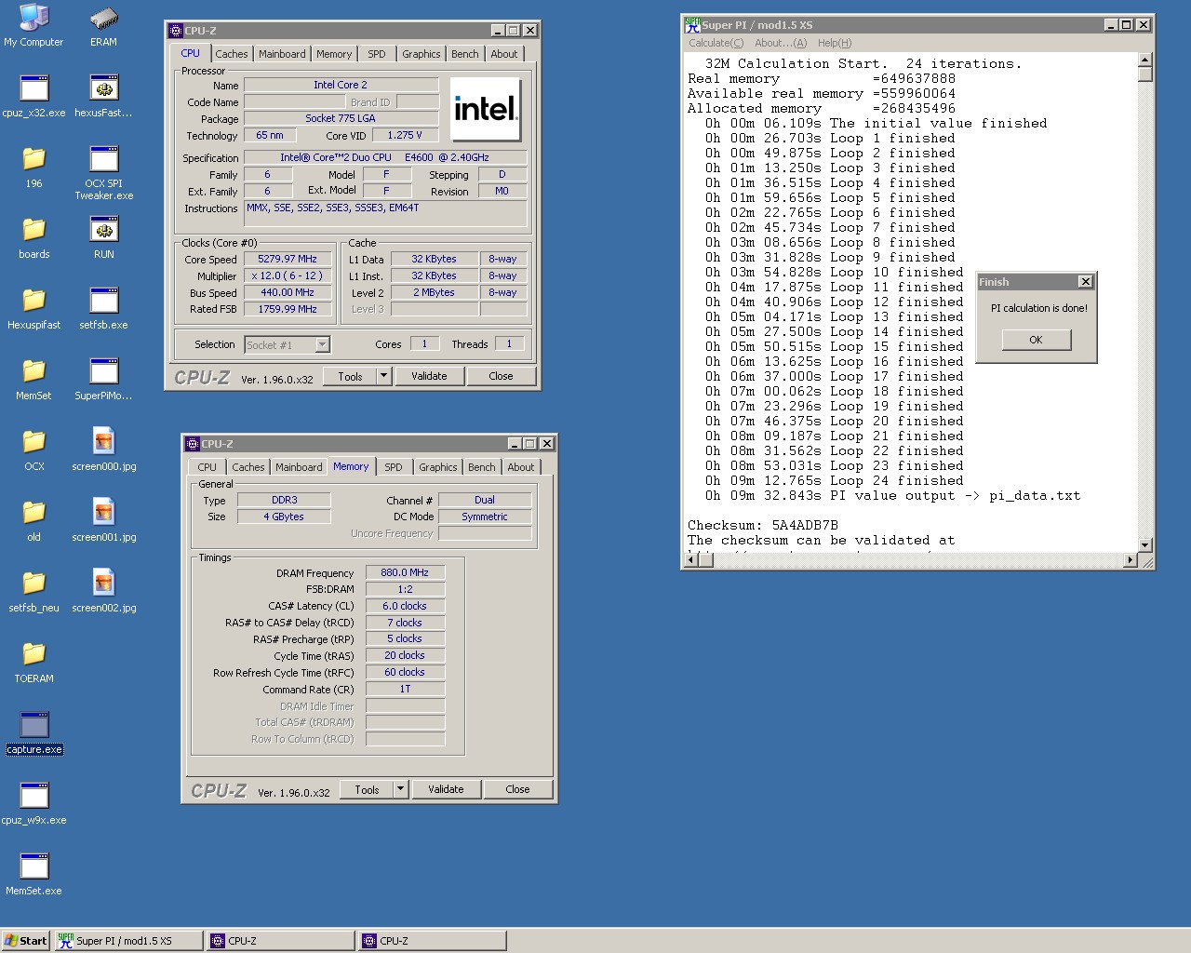1191x953 pixels.
Task: Click the Super PI title bar icon
Action: pos(692,25)
